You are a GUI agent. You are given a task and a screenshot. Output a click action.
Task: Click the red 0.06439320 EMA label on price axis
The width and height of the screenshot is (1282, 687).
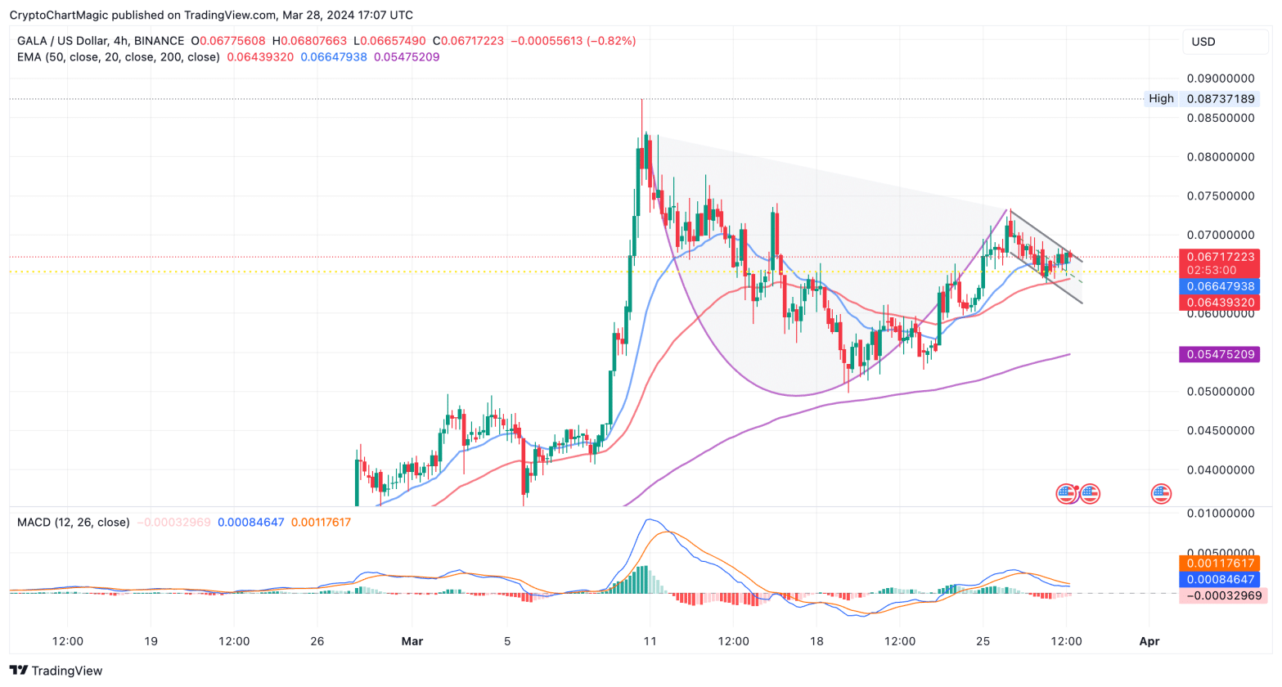1219,303
